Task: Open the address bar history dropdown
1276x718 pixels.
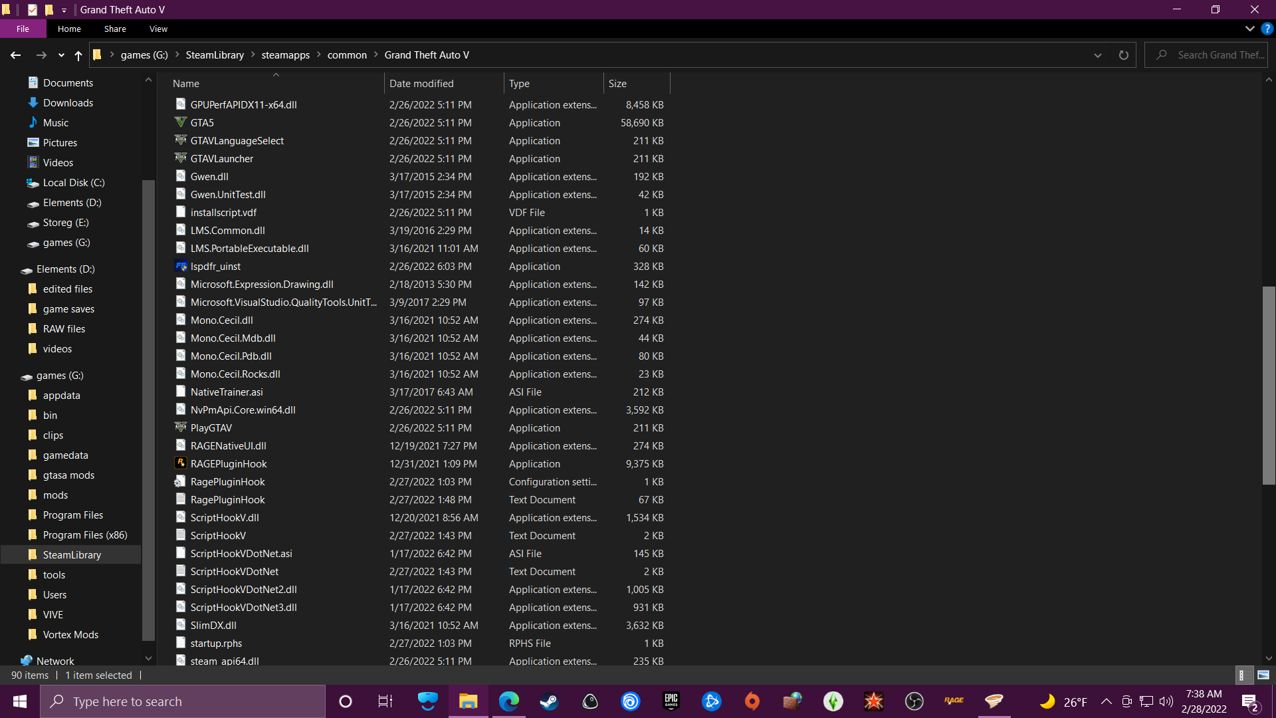Action: click(x=1098, y=55)
